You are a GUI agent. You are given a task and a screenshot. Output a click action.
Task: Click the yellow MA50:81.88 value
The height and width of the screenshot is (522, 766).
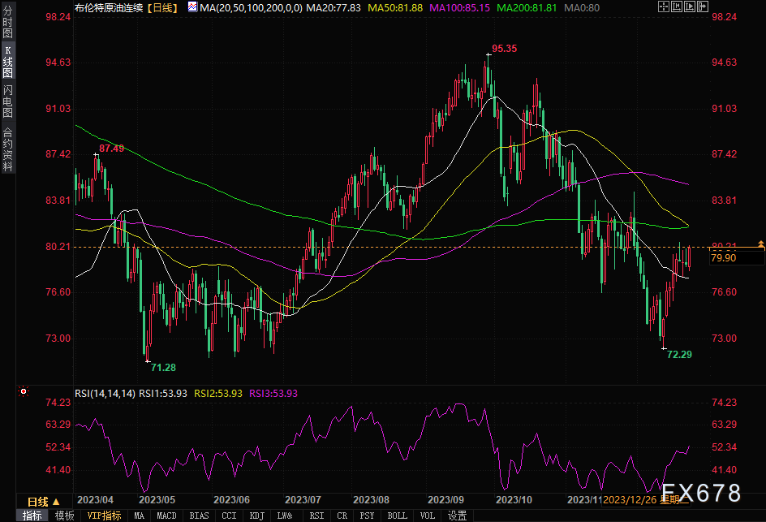pyautogui.click(x=395, y=7)
